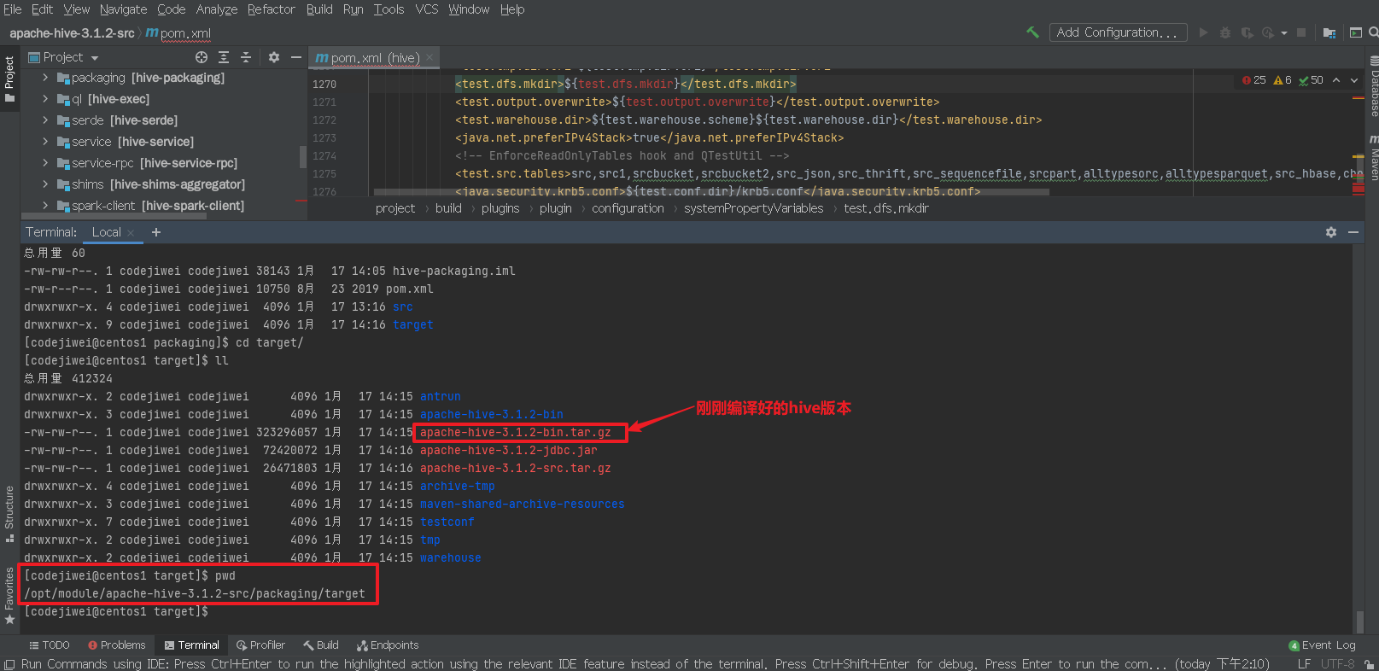Viewport: 1379px width, 671px height.
Task: Open the File menu
Action: (x=13, y=9)
